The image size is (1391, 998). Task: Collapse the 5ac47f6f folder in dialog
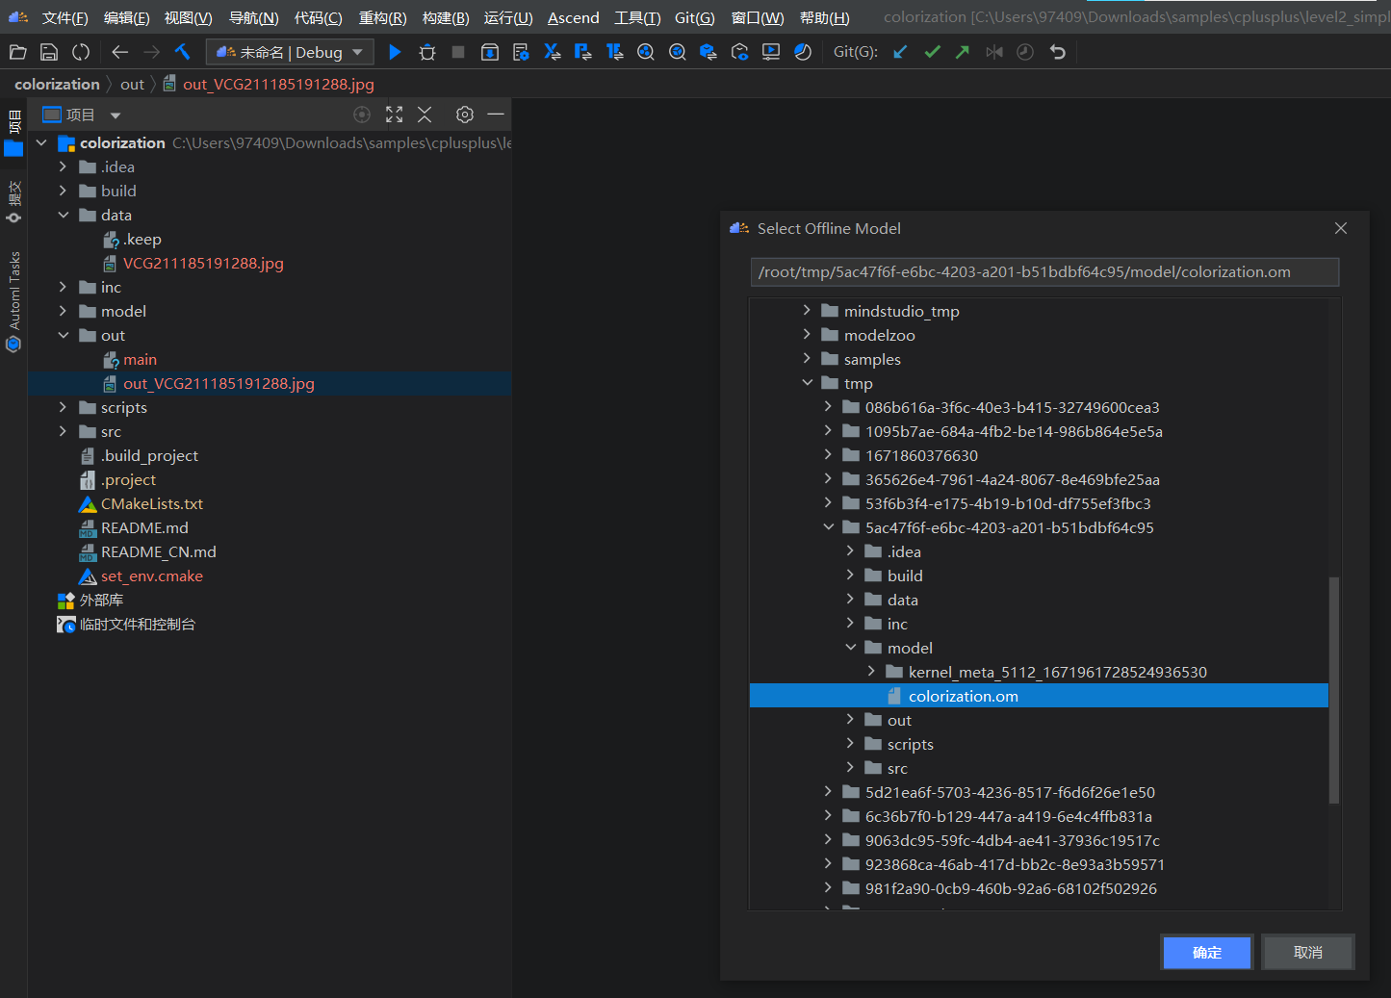(x=828, y=527)
